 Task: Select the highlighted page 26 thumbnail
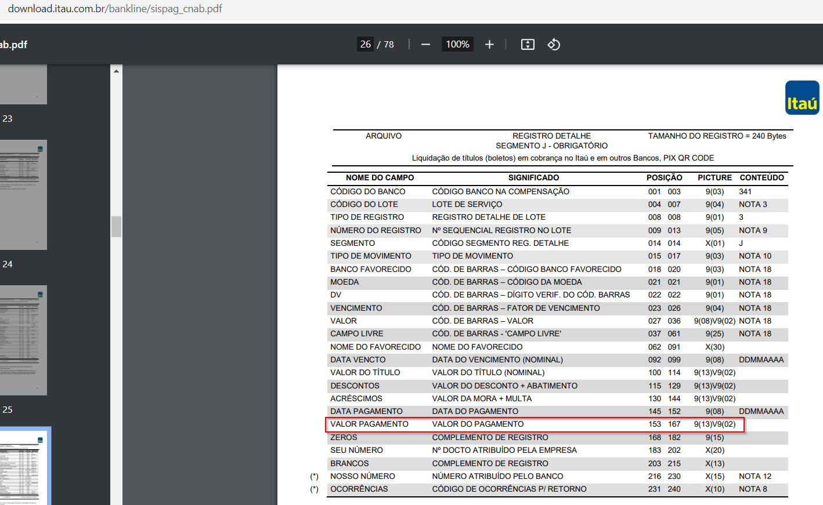tap(25, 467)
